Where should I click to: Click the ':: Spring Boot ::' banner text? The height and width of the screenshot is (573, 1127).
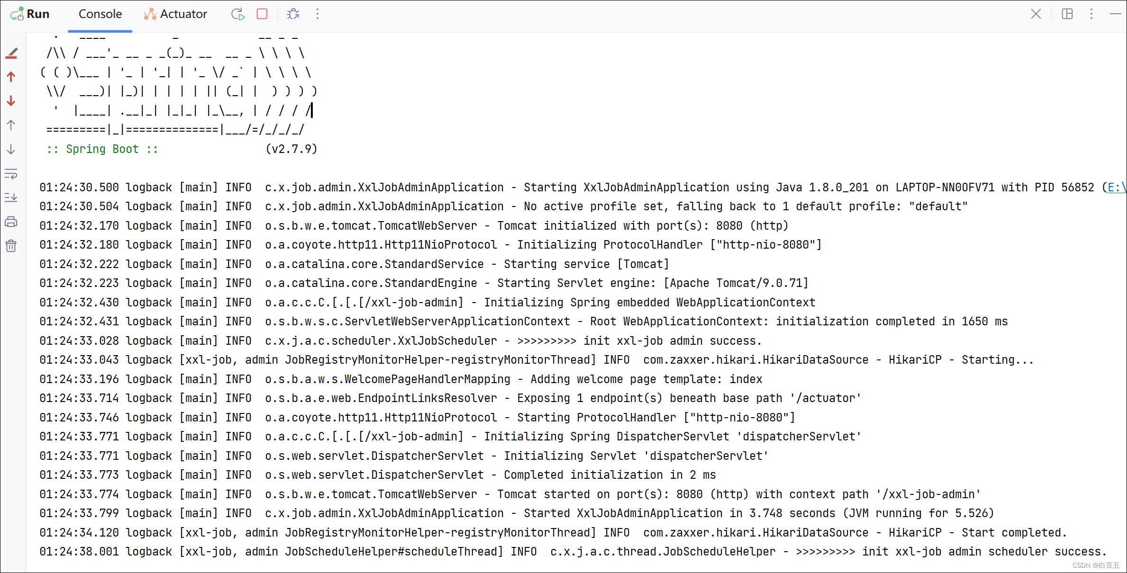point(102,149)
